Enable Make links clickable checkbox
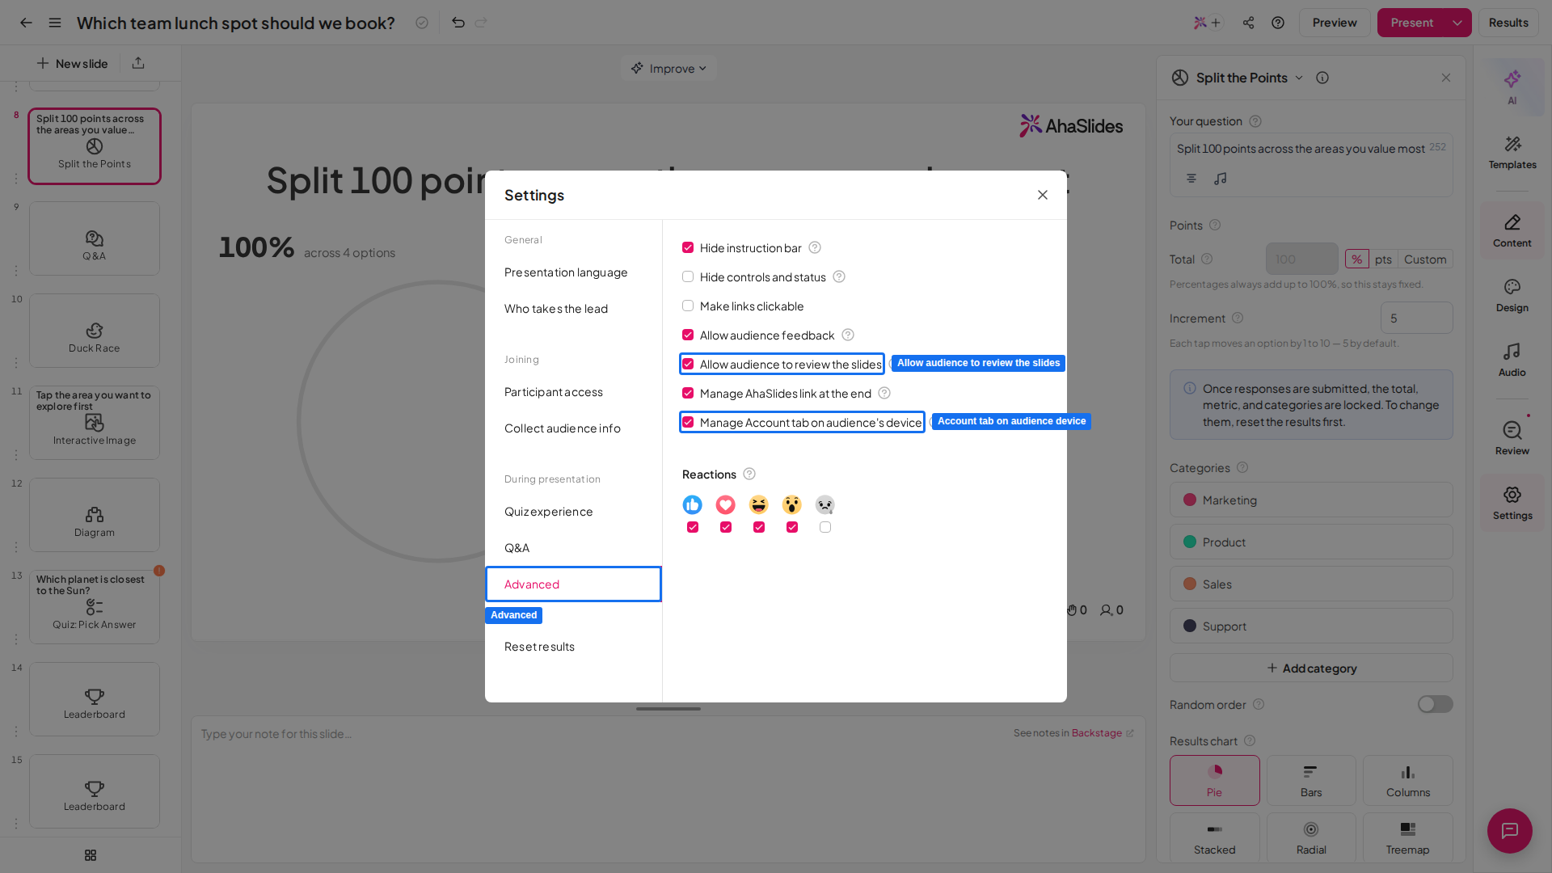1552x873 pixels. [688, 306]
